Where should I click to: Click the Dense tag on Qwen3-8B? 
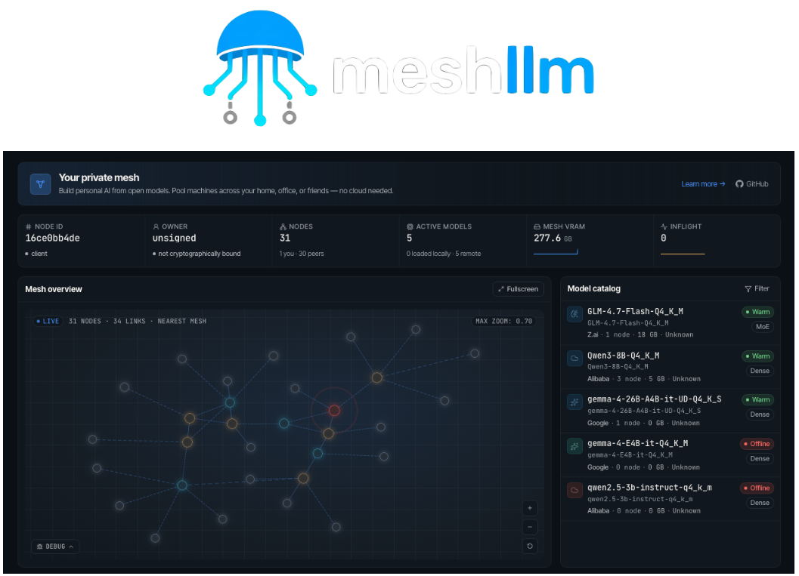tap(760, 371)
